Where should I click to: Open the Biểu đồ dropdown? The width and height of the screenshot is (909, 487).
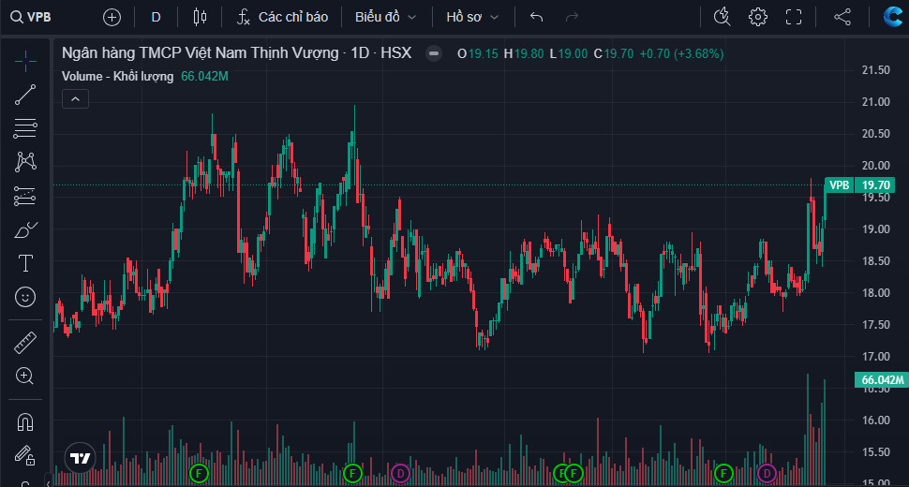click(385, 17)
